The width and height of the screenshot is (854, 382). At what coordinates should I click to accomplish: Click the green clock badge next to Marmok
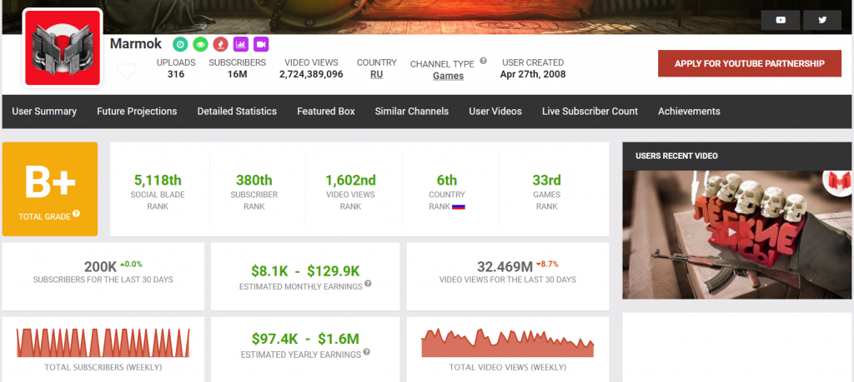pos(180,43)
